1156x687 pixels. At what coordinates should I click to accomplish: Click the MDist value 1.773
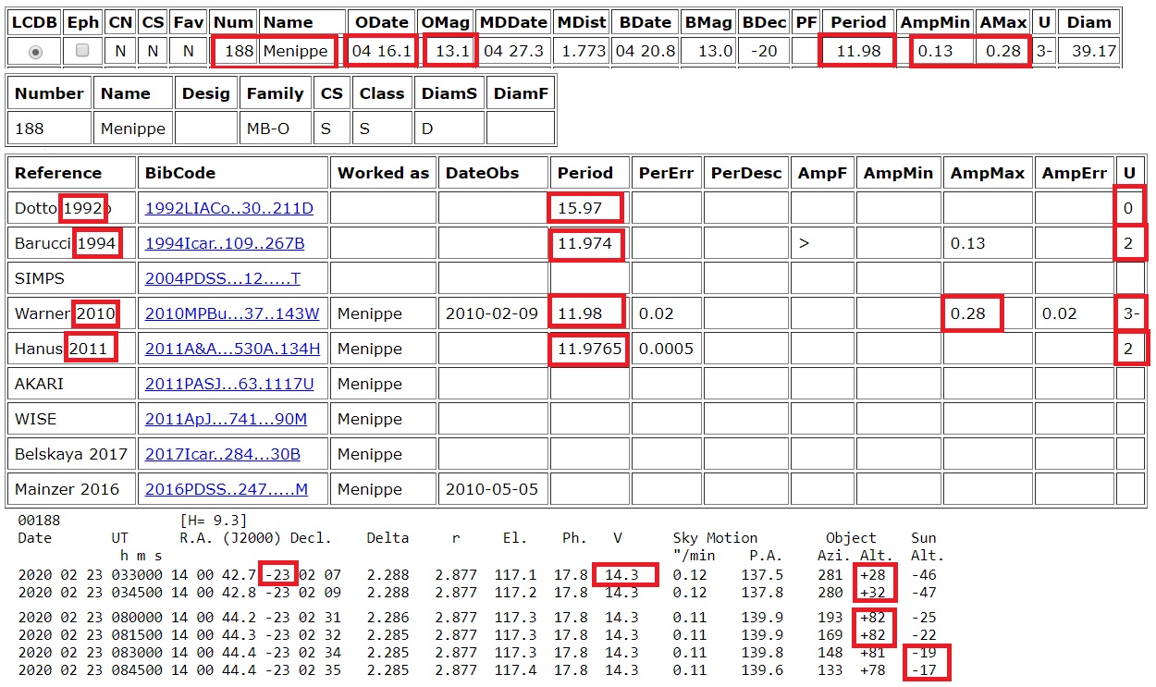(x=583, y=51)
